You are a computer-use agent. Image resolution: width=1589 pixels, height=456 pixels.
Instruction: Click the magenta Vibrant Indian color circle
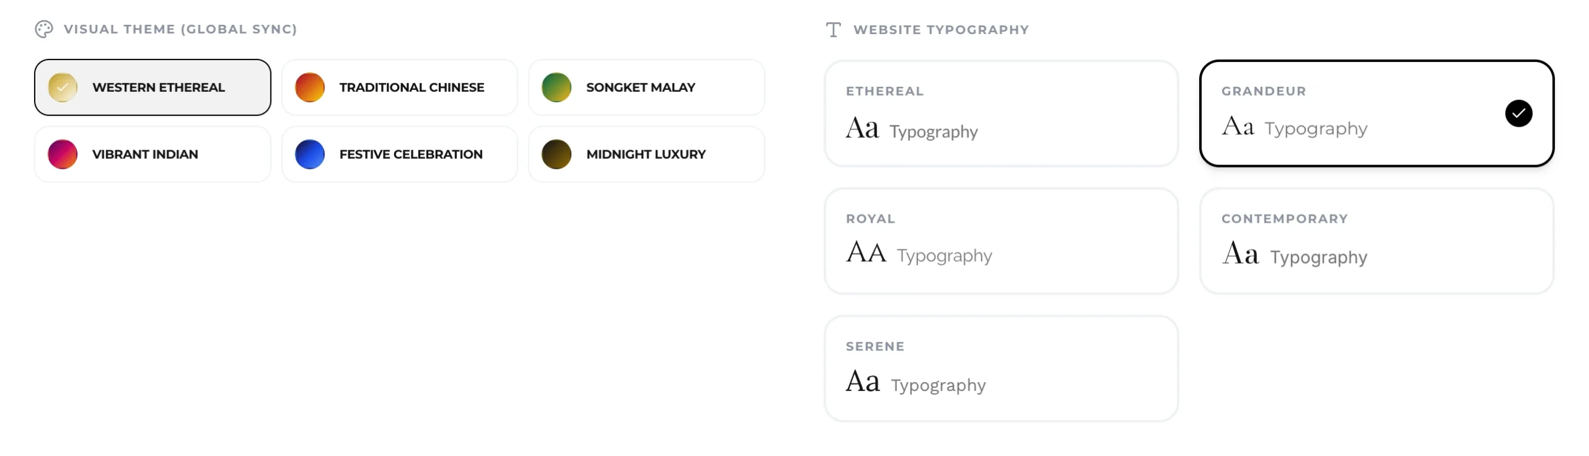(x=63, y=154)
